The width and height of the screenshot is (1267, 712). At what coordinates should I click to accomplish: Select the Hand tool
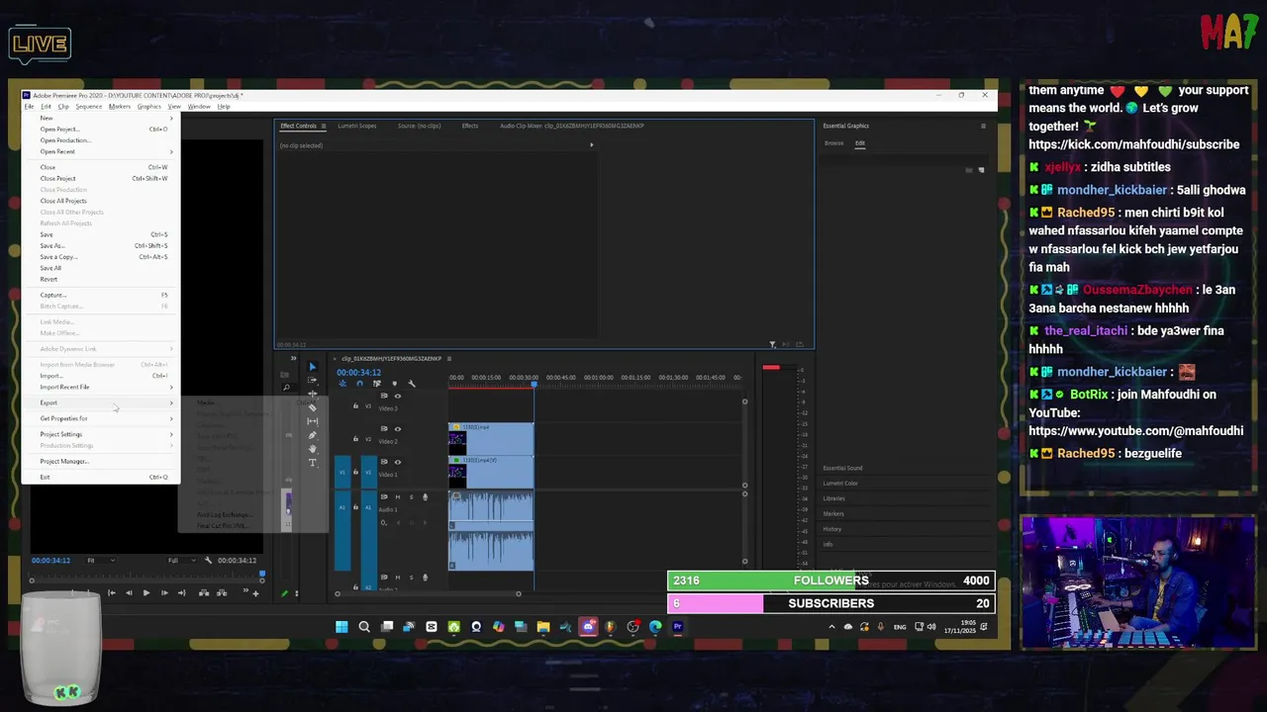(313, 449)
